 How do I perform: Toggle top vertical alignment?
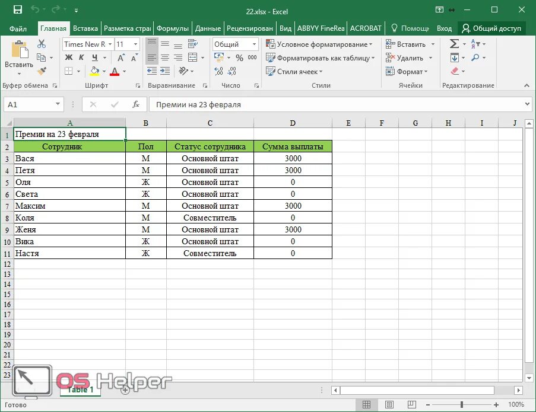152,44
